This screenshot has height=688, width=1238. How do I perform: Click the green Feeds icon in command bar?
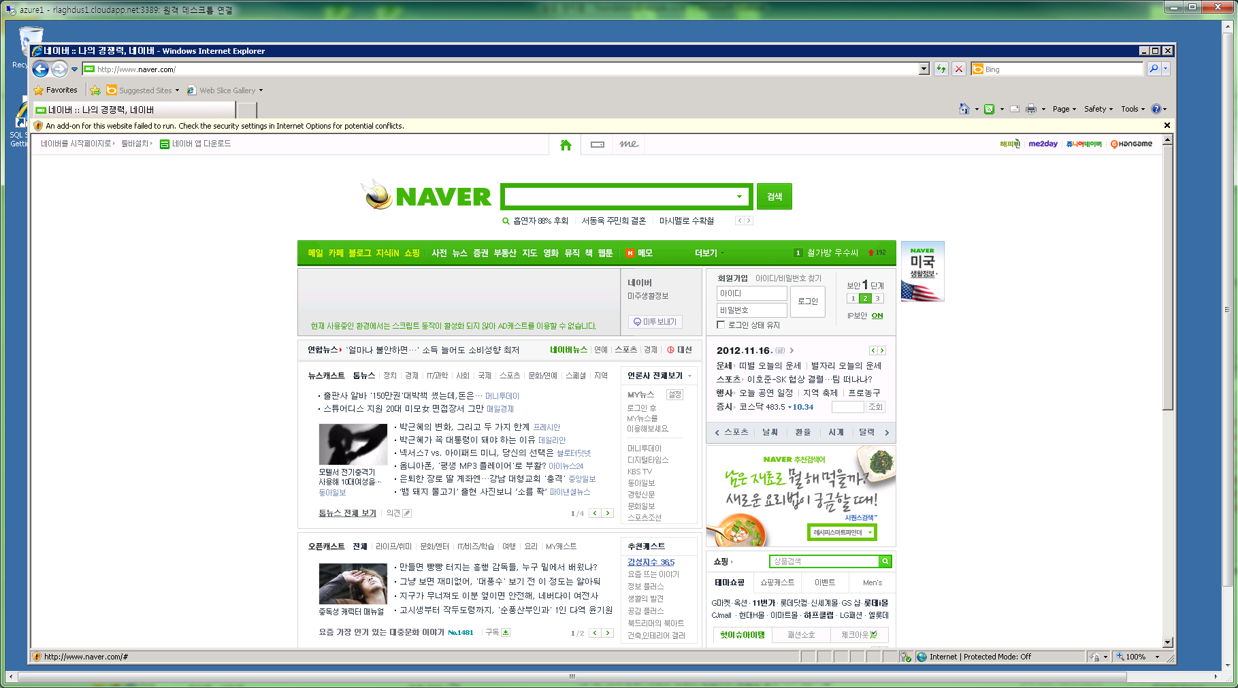pos(989,109)
